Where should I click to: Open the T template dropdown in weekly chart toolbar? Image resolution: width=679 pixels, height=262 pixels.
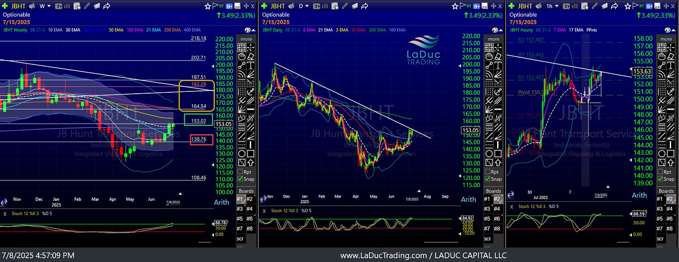(x=59, y=6)
